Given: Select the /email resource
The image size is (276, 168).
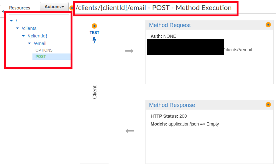Looking at the screenshot, I should pos(40,43).
